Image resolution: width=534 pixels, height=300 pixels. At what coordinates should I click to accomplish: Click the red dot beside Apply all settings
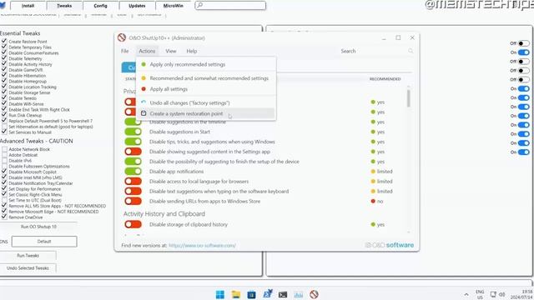point(144,89)
